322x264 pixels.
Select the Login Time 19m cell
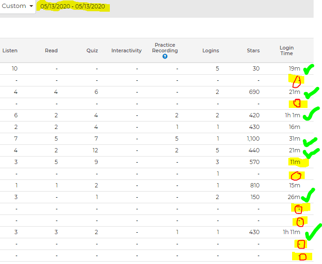click(294, 69)
